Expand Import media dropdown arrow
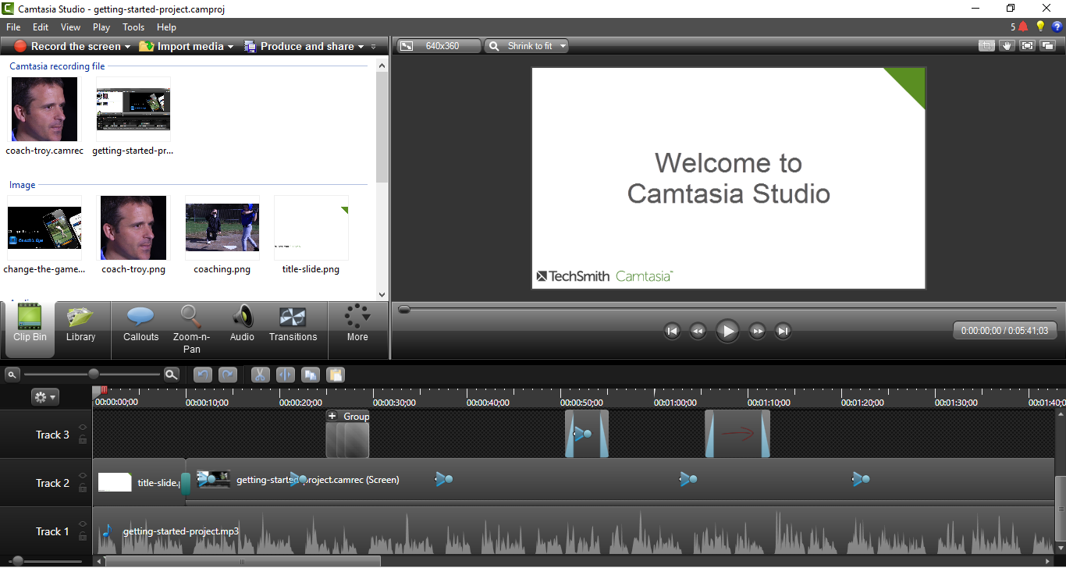Image resolution: width=1066 pixels, height=568 pixels. click(231, 47)
